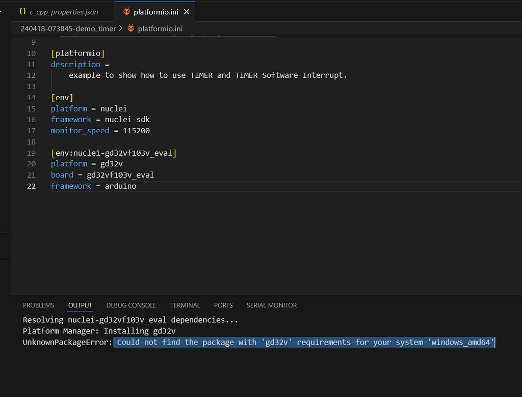
Task: Click the highlighted 'Could not find the package' message
Action: [x=304, y=342]
